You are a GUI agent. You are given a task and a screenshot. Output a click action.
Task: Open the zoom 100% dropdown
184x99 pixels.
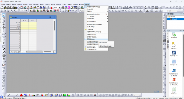60,8
